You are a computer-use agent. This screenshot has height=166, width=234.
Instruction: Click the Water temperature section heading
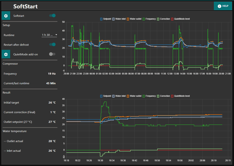point(15,131)
